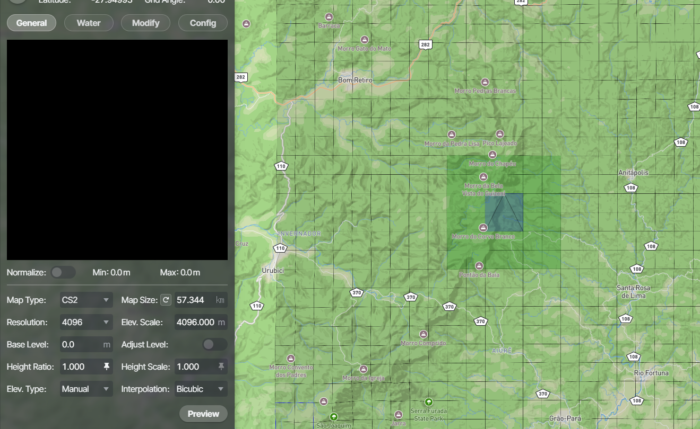Open the Interpolation dropdown showing Bicubic
Screen dimensions: 700x429
201,388
